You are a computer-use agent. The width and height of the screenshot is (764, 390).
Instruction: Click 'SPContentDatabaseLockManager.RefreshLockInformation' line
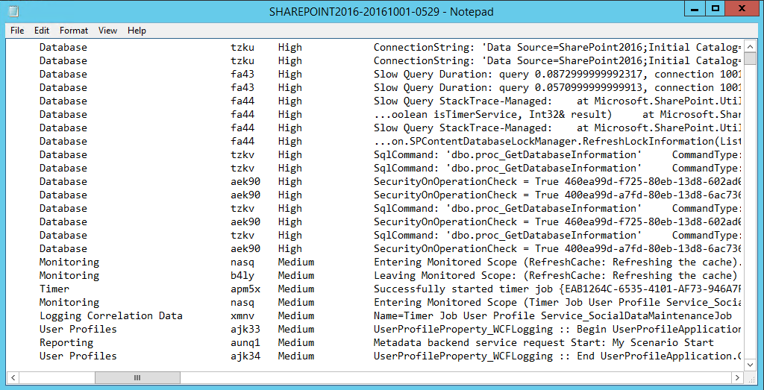pyautogui.click(x=557, y=141)
